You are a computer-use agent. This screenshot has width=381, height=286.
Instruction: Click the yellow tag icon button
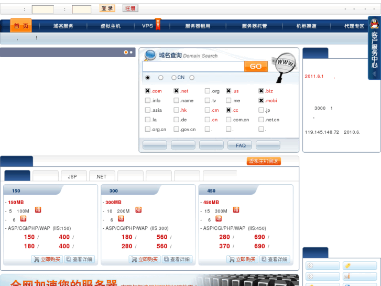360,266
